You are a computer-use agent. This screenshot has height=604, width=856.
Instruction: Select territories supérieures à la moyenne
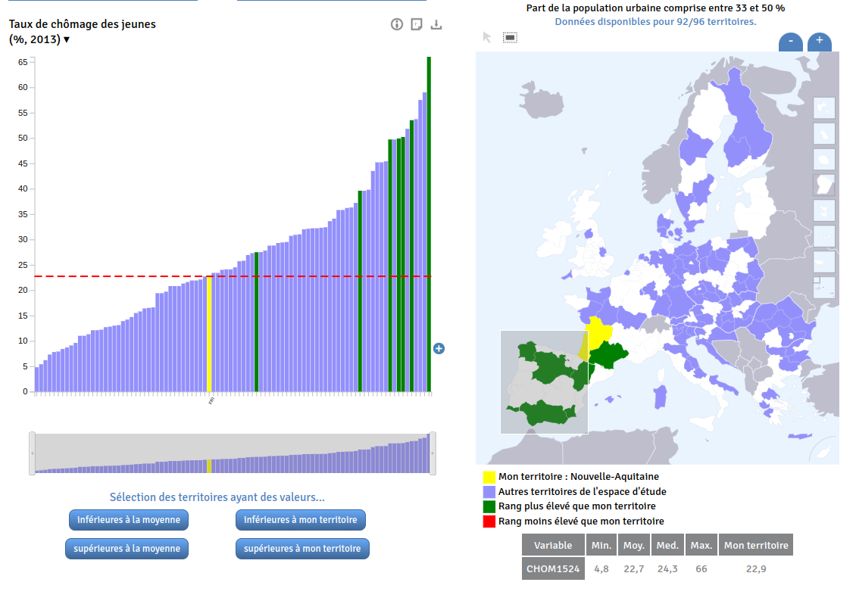coord(127,549)
